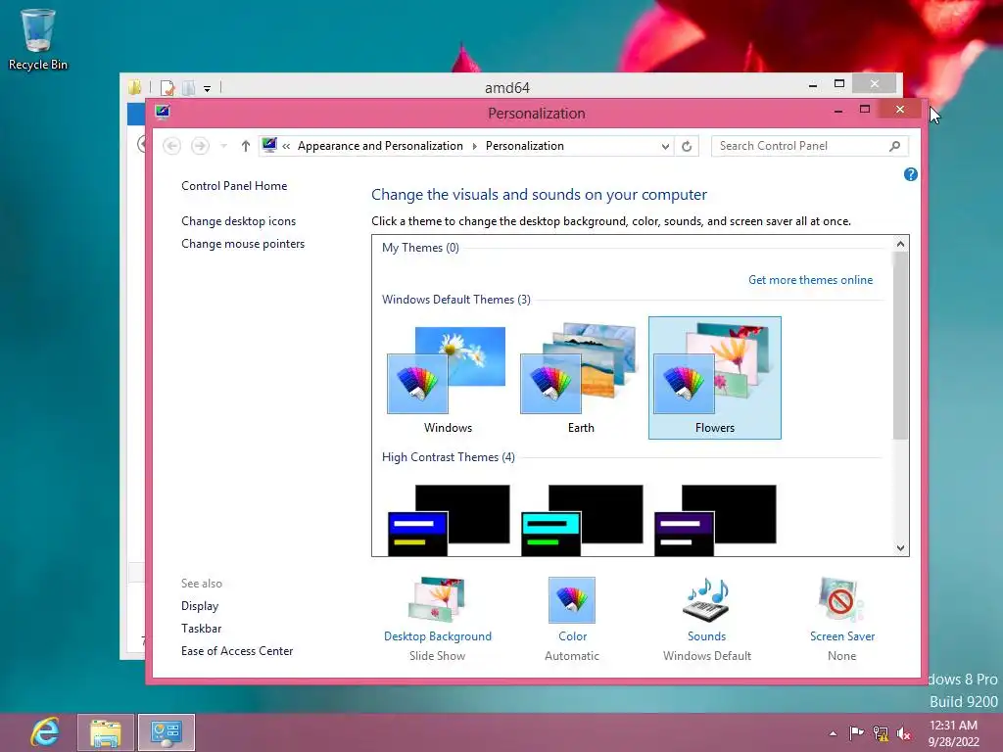Select the high contrast theme with purple bar
The height and width of the screenshot is (752, 1003).
(715, 520)
